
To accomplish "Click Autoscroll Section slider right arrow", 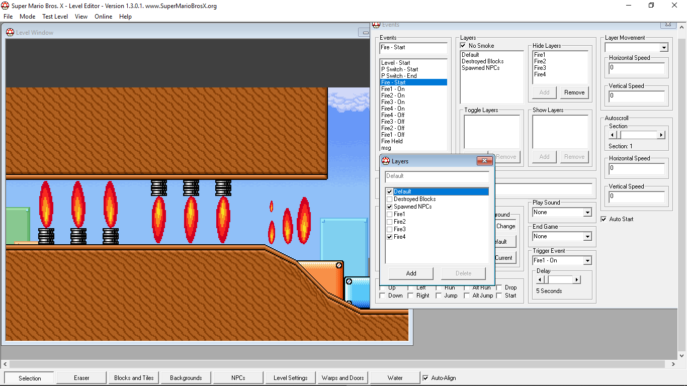I will tap(661, 135).
